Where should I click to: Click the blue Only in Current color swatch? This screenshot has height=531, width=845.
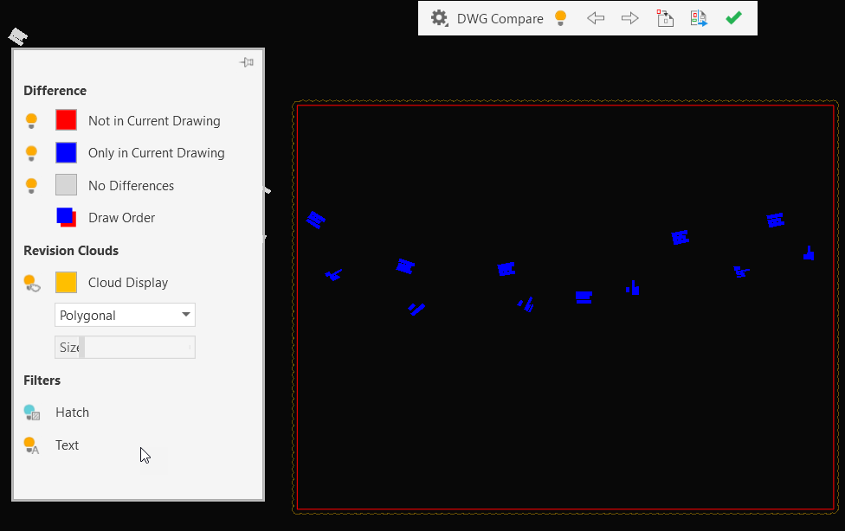pyautogui.click(x=67, y=152)
